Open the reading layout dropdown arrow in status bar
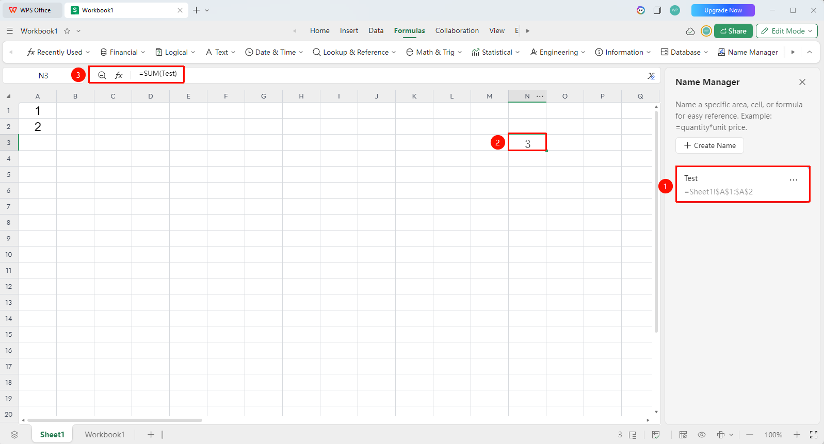This screenshot has height=444, width=824. 731,435
